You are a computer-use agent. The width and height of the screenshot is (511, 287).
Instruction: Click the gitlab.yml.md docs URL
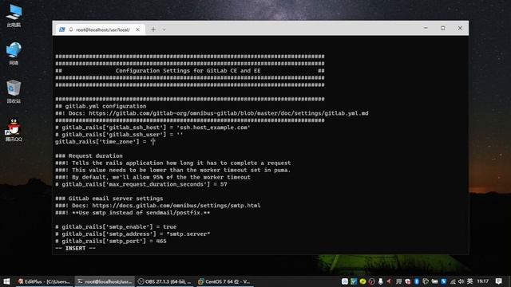tap(228, 113)
